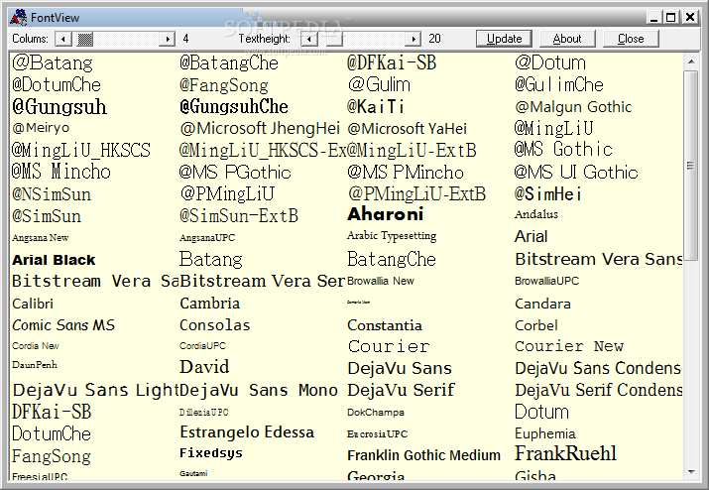Click the Franklin Gothic Medium entry
The width and height of the screenshot is (709, 490).
(423, 455)
